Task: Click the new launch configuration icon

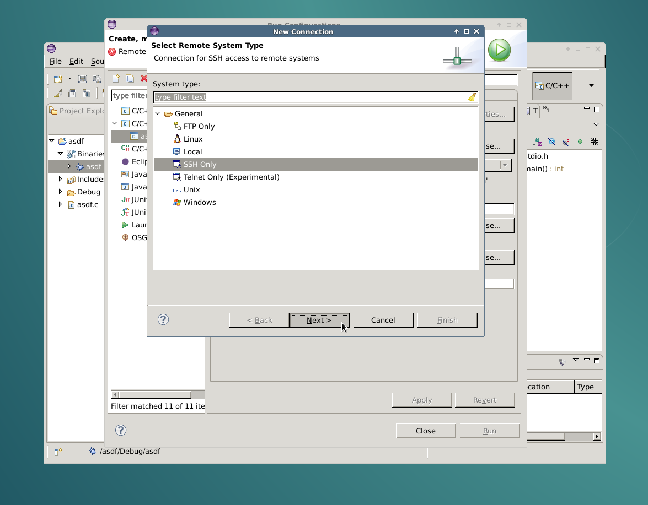Action: pos(116,79)
